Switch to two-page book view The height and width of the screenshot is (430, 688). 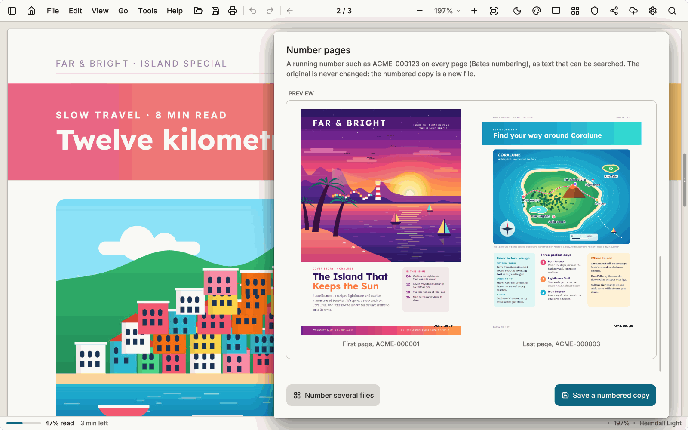[x=556, y=11]
